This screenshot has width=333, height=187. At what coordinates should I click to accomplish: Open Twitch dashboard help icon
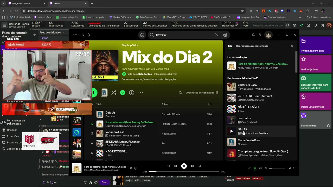tap(294, 25)
